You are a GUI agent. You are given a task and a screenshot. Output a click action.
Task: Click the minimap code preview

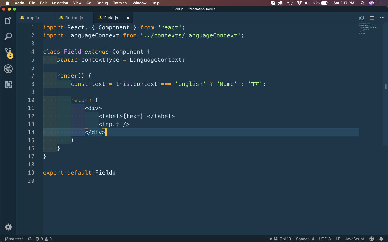pyautogui.click(x=368, y=28)
